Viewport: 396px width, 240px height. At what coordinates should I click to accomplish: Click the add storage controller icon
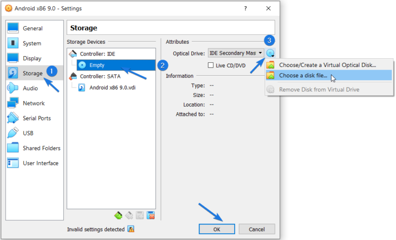point(118,215)
